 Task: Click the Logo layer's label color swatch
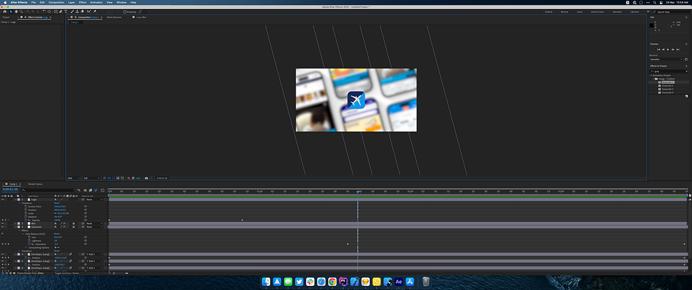(x=19, y=199)
